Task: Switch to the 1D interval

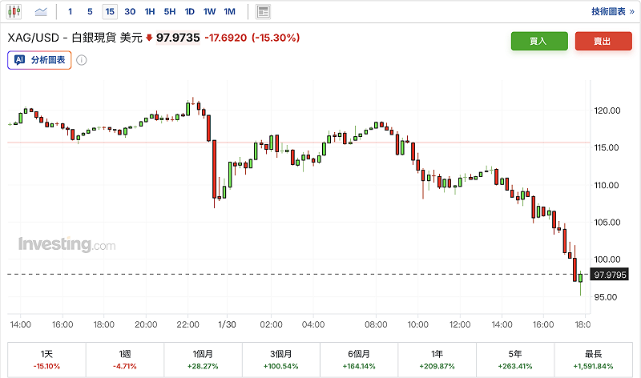Action: click(189, 12)
